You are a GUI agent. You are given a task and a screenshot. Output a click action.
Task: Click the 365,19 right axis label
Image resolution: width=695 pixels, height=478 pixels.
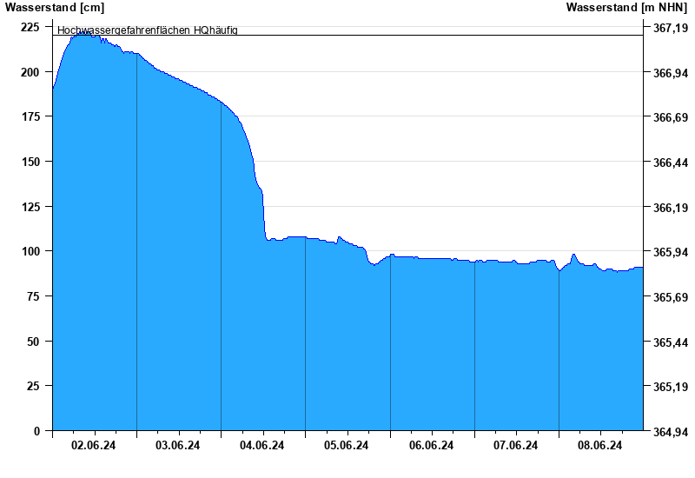(671, 387)
